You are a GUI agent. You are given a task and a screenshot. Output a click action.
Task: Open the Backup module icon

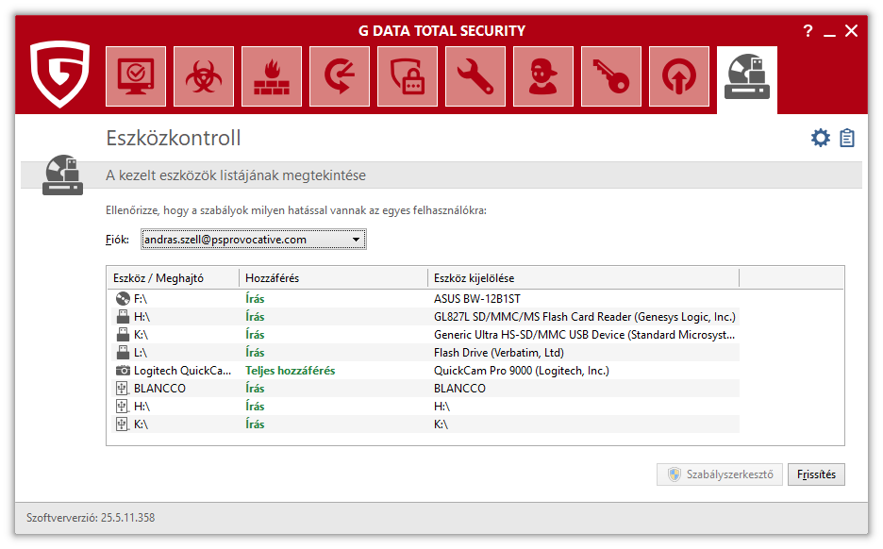point(340,76)
